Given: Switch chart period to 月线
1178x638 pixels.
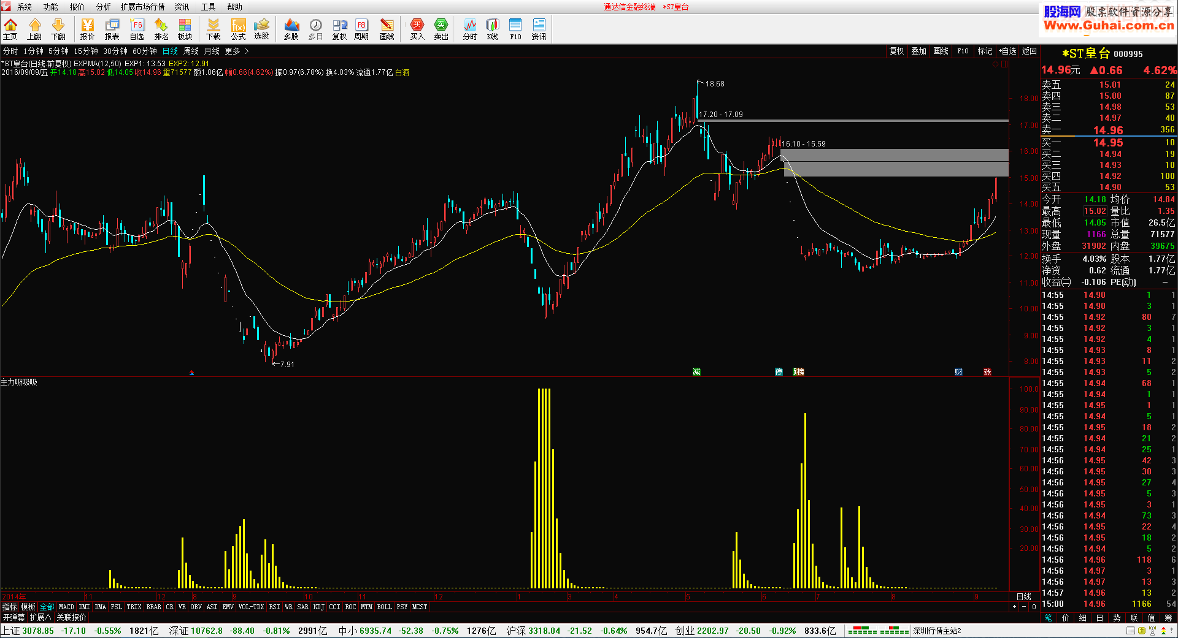Looking at the screenshot, I should tap(212, 51).
